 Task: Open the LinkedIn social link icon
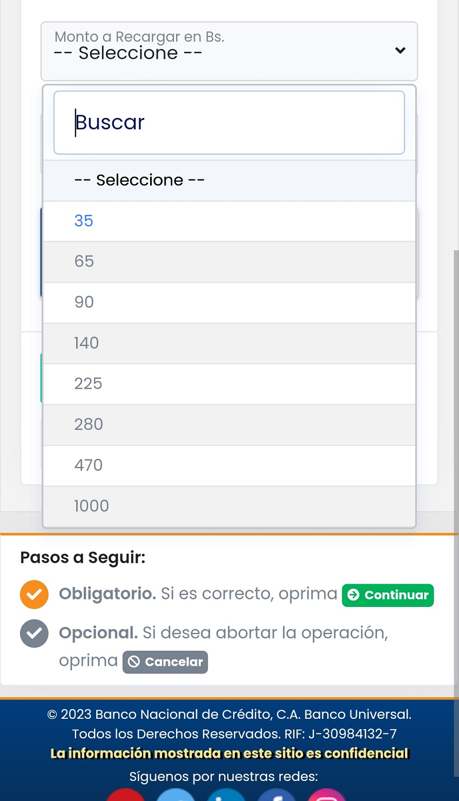pos(227,796)
